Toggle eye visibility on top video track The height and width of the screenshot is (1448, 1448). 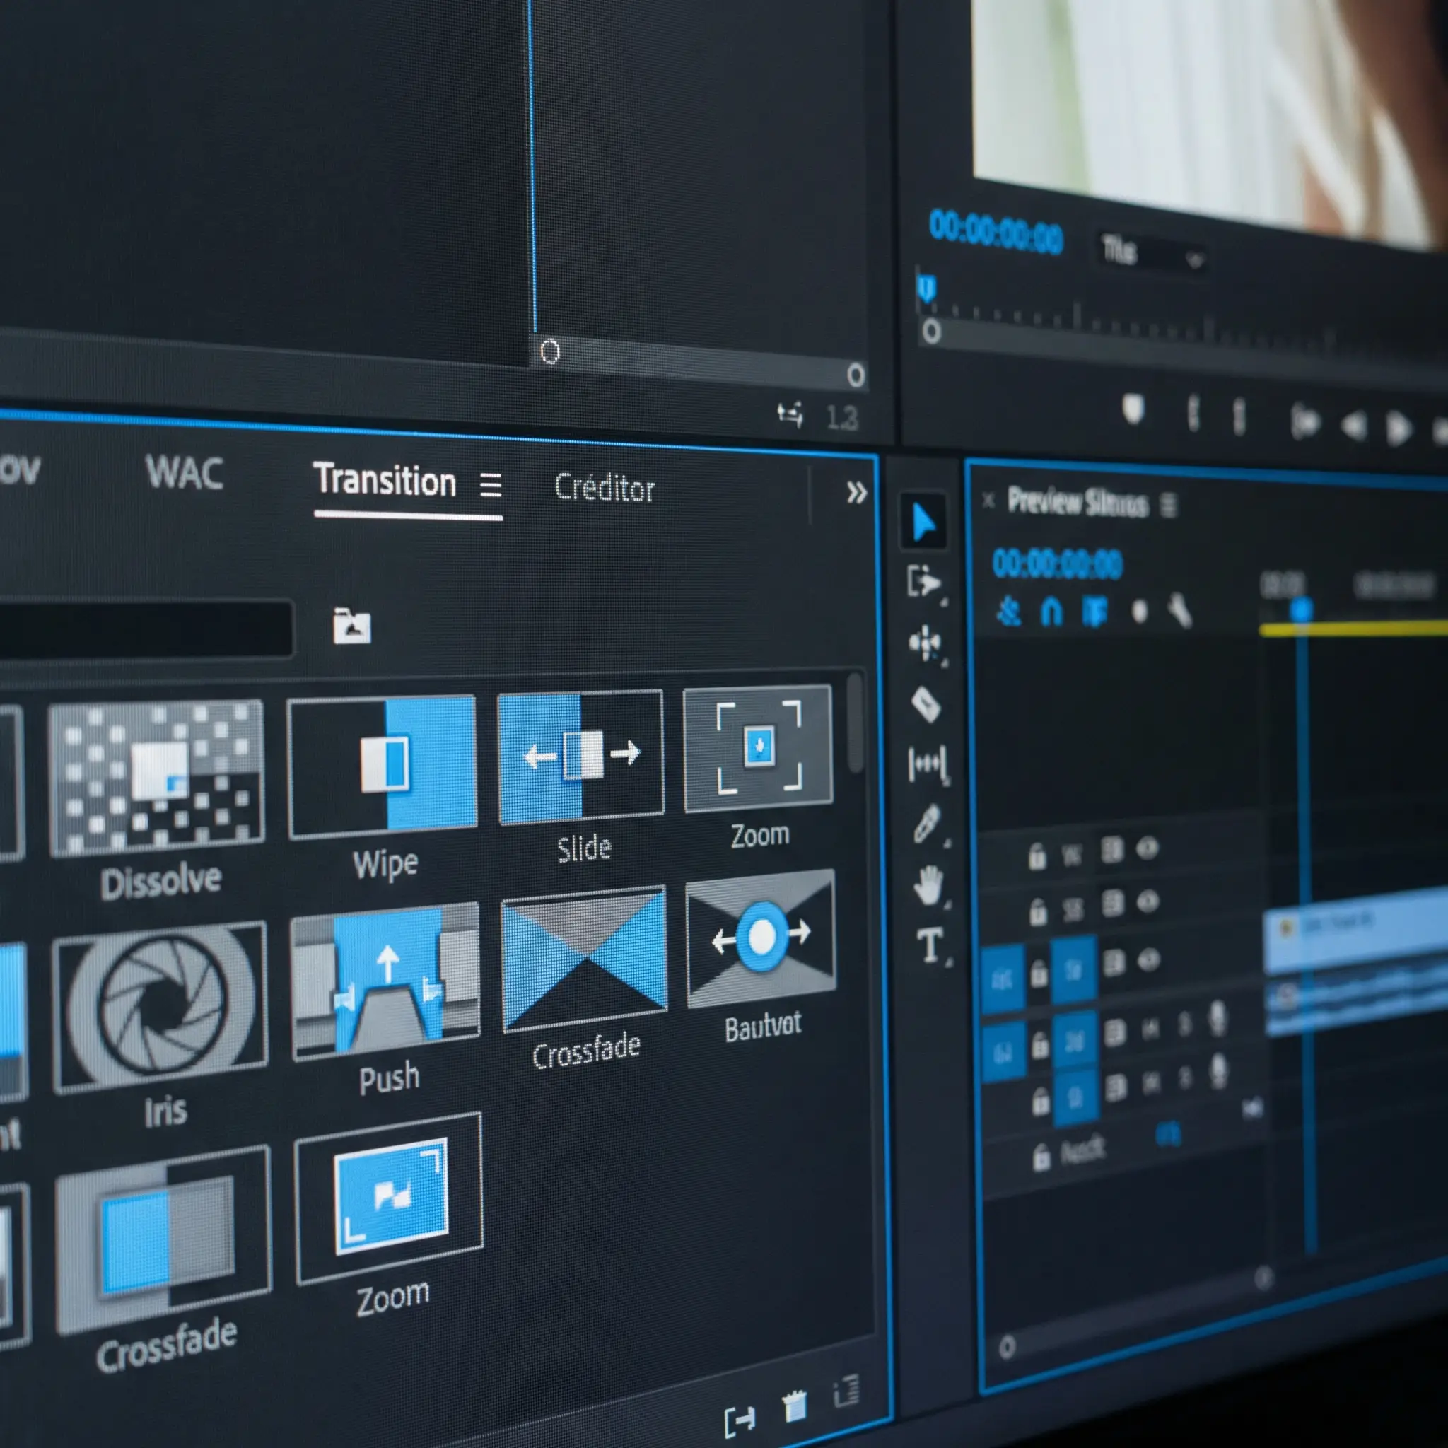pos(1147,848)
